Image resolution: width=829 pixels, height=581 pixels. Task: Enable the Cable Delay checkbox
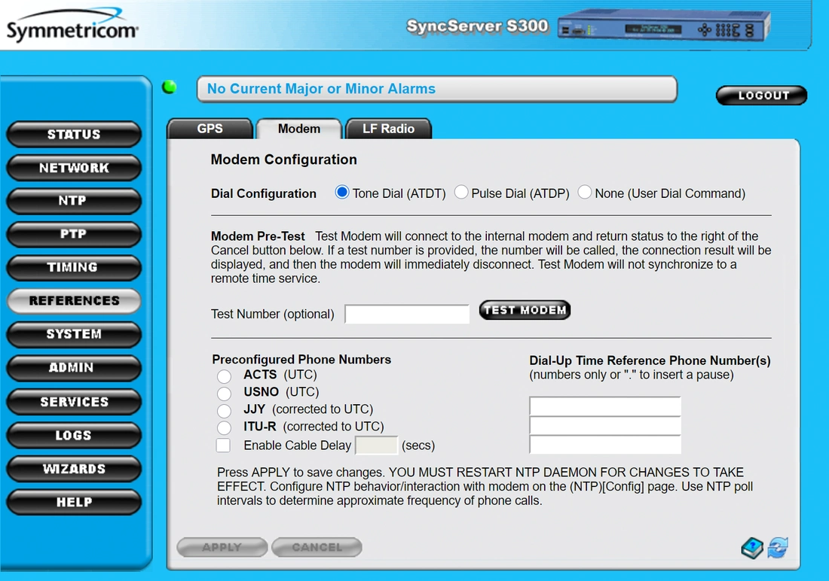pos(223,446)
